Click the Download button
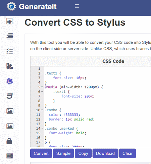151x164 pixels. tap(105, 153)
